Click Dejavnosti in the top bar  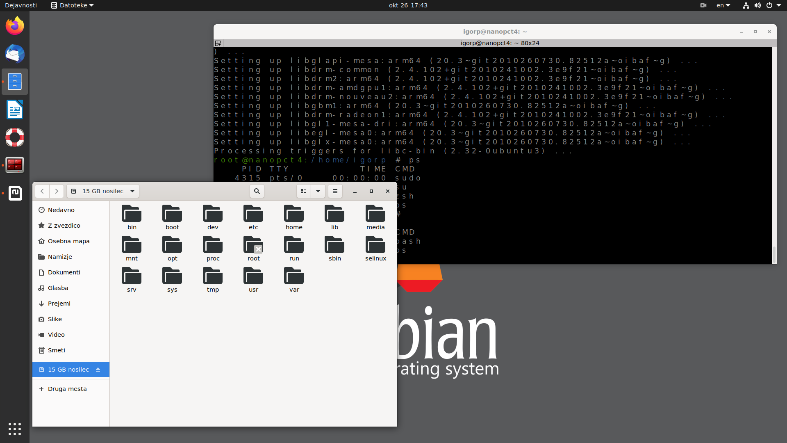tap(21, 5)
